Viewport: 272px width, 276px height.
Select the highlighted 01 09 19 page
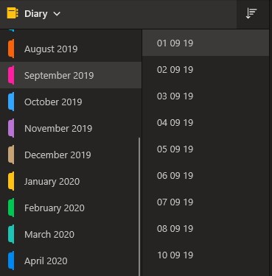coord(206,43)
